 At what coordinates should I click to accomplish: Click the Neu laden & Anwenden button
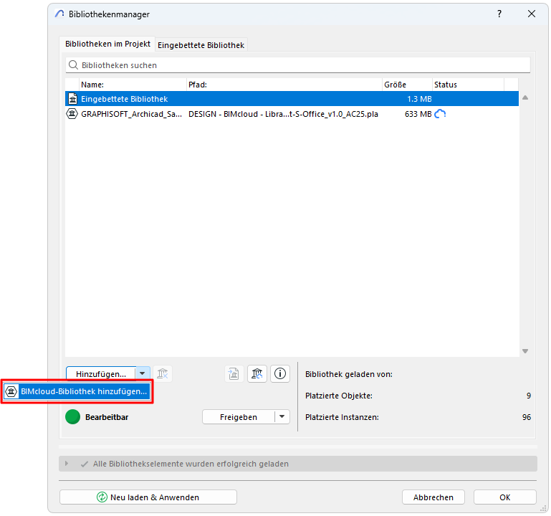click(148, 497)
